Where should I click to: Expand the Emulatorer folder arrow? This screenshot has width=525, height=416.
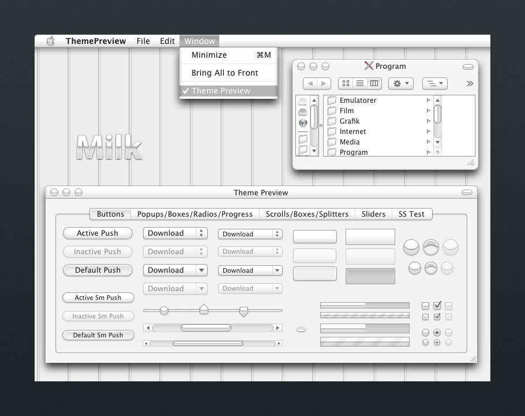tap(429, 101)
